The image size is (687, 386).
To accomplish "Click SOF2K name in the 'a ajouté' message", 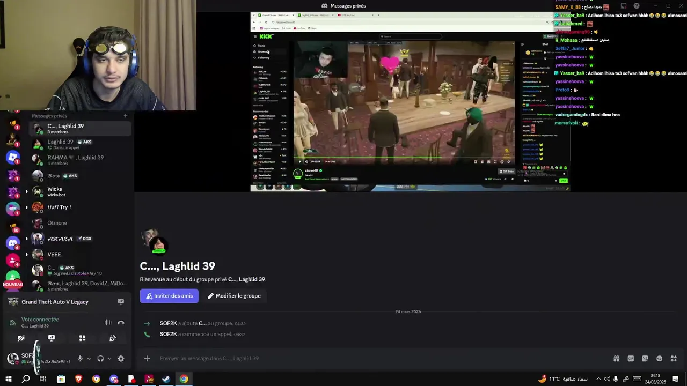I will coord(168,323).
